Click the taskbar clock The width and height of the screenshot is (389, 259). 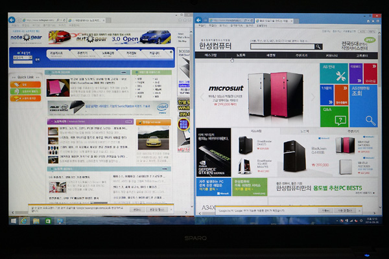pos(372,221)
